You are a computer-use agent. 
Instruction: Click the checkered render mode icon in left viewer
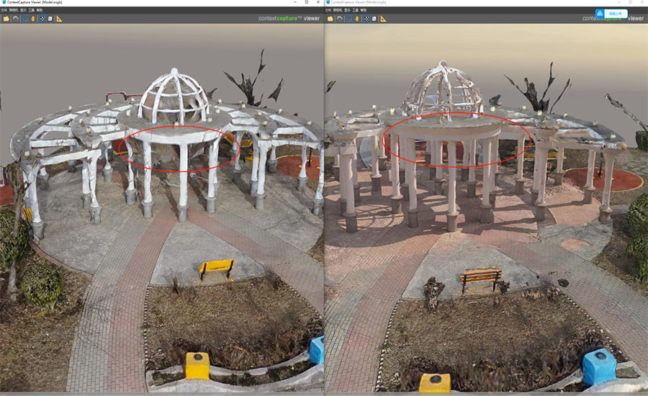(42, 19)
